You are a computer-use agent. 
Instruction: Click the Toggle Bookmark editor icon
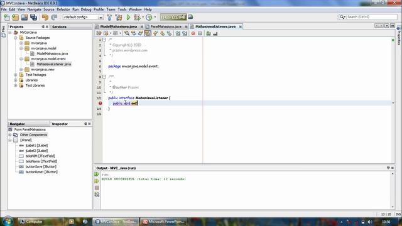169,33
